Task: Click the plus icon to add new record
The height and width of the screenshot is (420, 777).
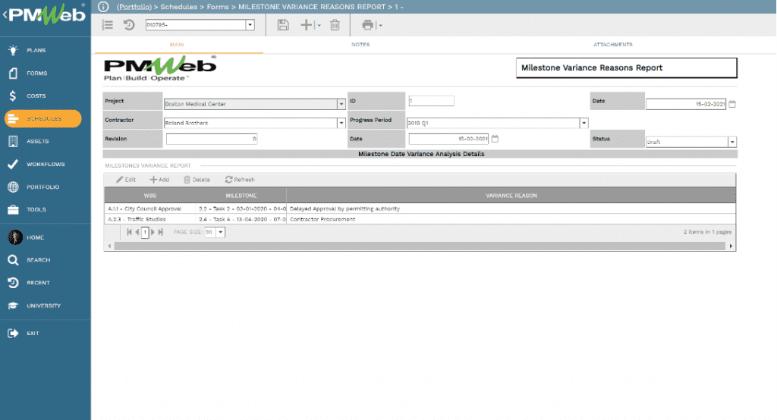Action: [x=307, y=25]
